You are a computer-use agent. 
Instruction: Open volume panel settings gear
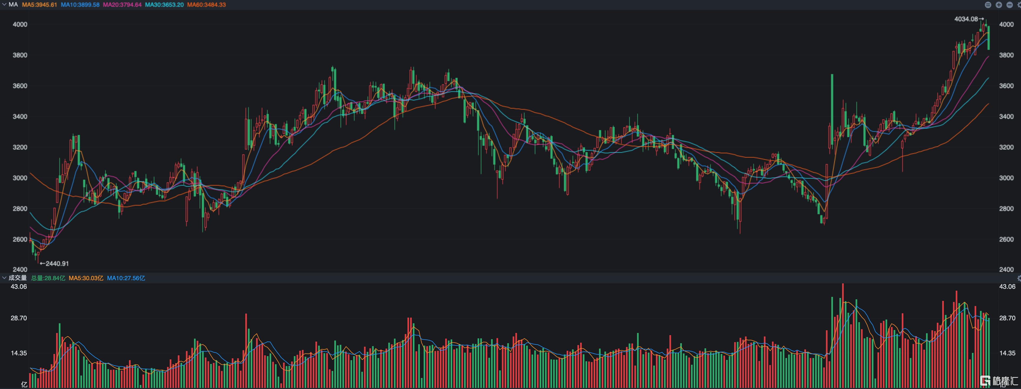click(1019, 278)
